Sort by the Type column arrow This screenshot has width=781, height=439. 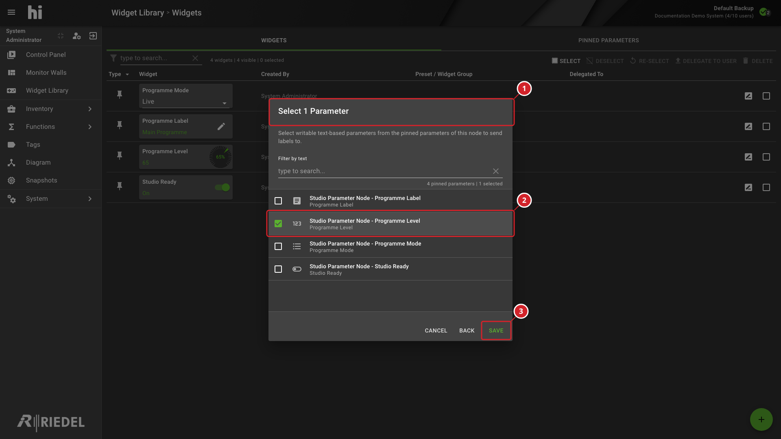(x=127, y=74)
